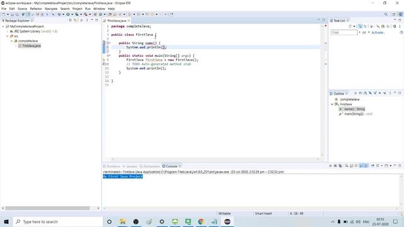Open the Outline view menu icon
This screenshot has height=227, width=404.
[390, 93]
